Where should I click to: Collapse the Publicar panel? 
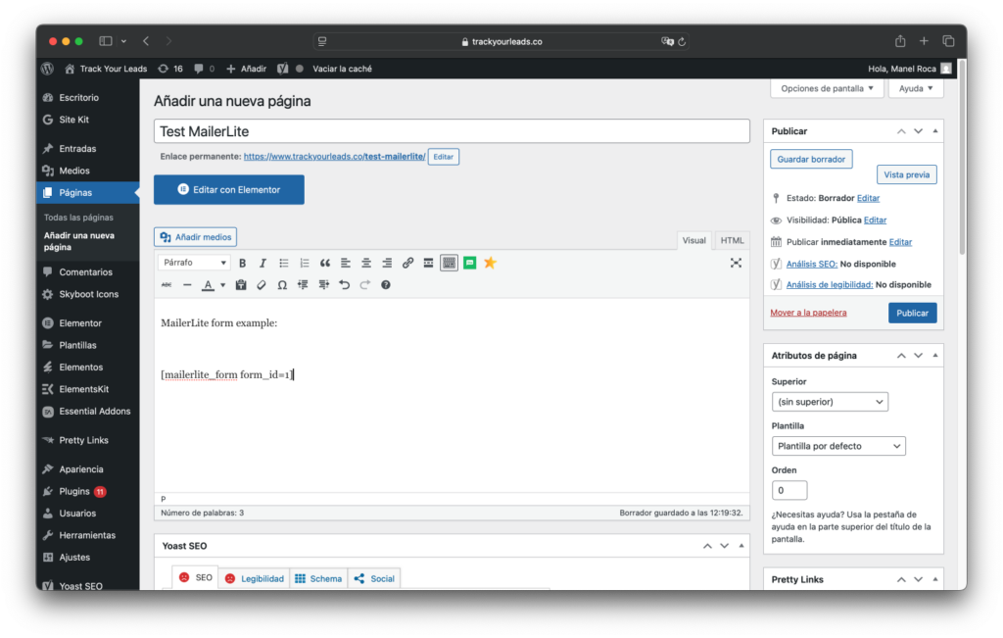click(935, 131)
